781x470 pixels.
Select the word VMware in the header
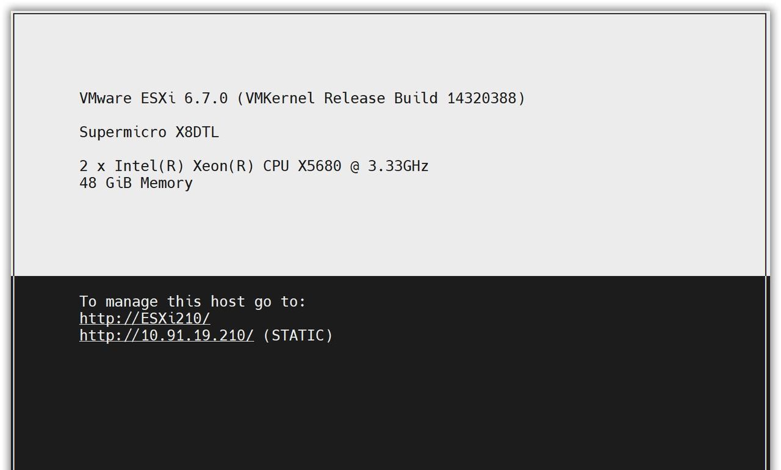106,98
